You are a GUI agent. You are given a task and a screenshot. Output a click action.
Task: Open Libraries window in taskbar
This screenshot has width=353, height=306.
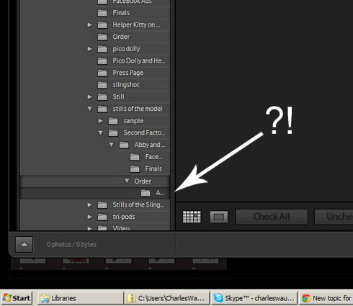click(x=81, y=298)
